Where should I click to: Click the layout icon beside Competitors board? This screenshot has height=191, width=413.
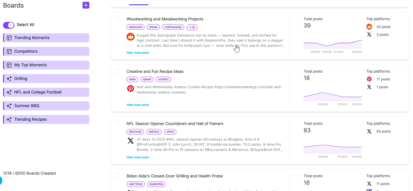pyautogui.click(x=9, y=51)
